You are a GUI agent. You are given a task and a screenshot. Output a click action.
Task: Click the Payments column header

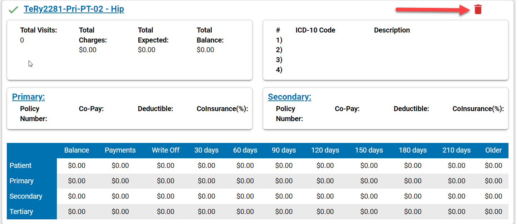(x=120, y=150)
